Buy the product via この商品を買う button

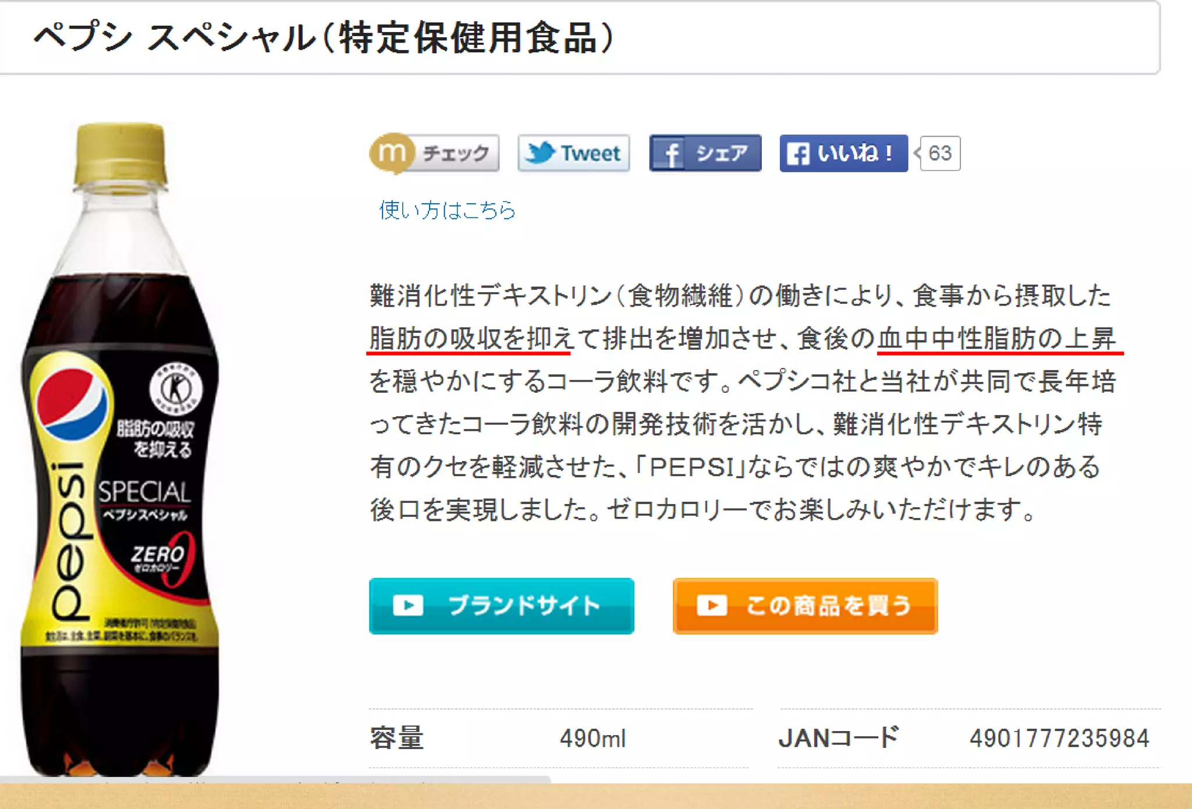tap(805, 606)
